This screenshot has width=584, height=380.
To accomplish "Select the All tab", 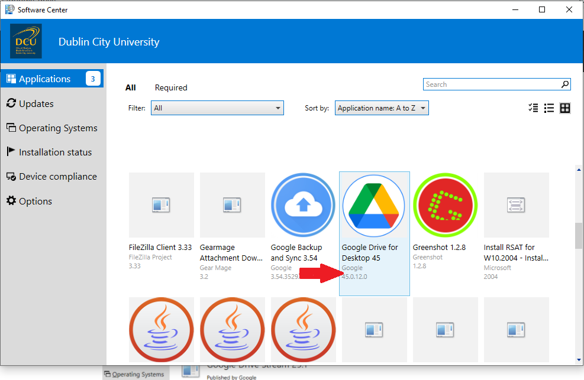I will [x=130, y=87].
